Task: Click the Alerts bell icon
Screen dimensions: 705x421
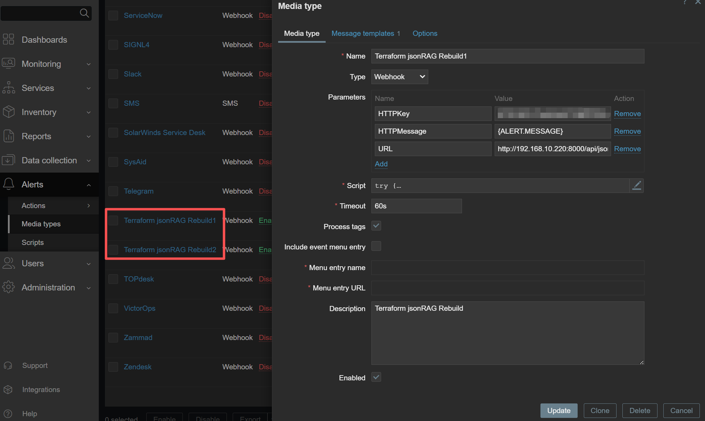Action: tap(8, 184)
